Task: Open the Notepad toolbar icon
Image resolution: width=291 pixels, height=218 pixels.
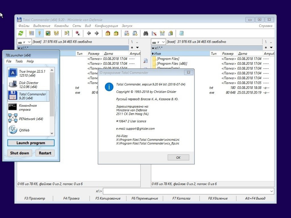Action: coord(181,33)
